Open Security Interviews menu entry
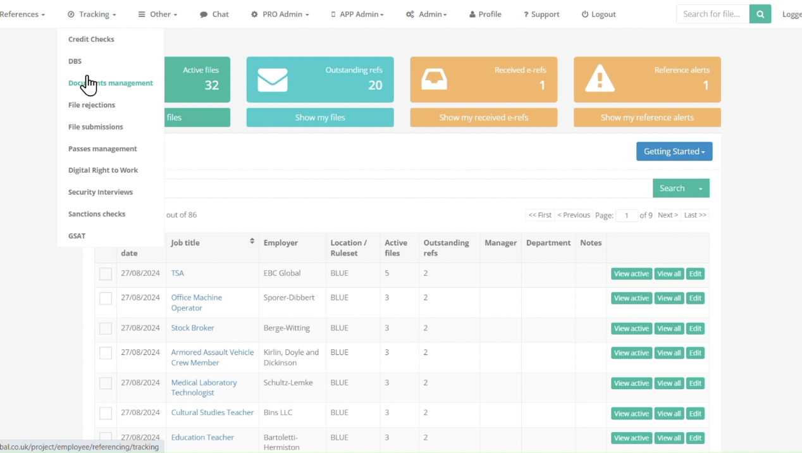The width and height of the screenshot is (802, 453). point(101,192)
